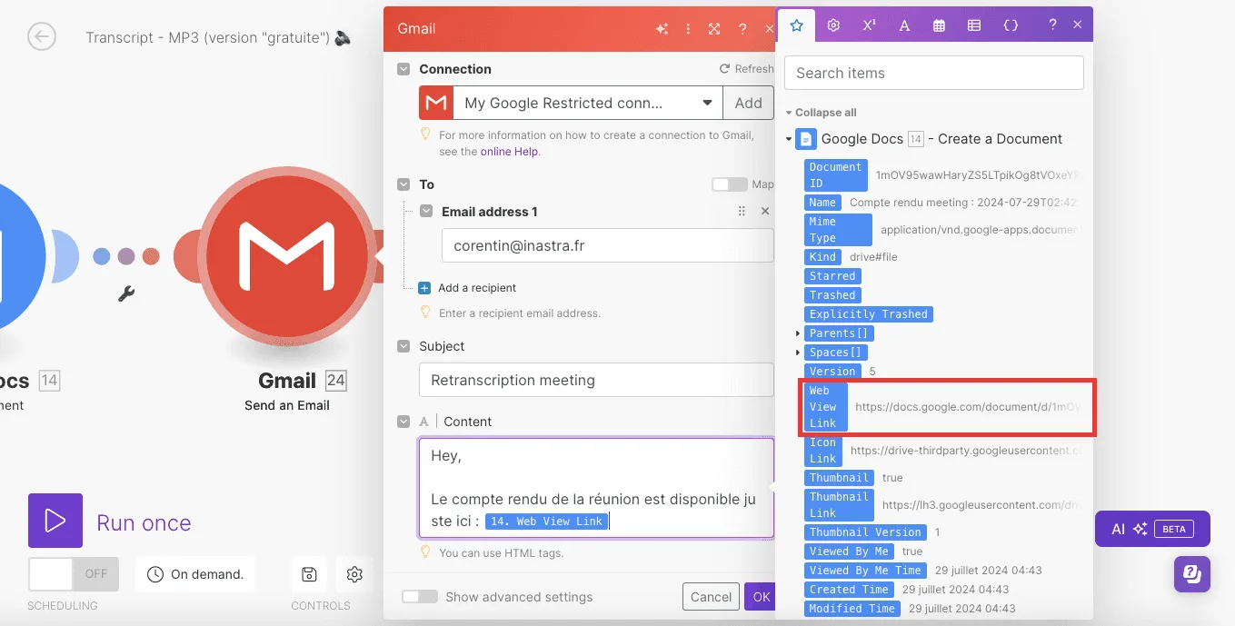Open mapping panel help question mark
Image resolution: width=1235 pixels, height=626 pixels.
click(x=1052, y=25)
